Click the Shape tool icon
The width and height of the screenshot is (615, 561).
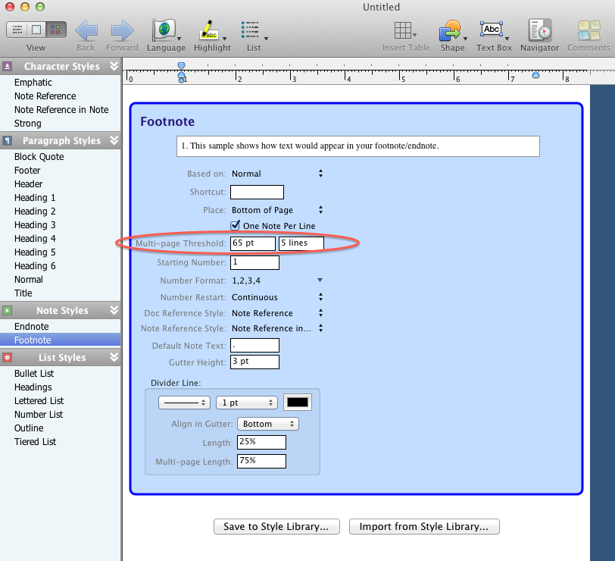pyautogui.click(x=450, y=30)
